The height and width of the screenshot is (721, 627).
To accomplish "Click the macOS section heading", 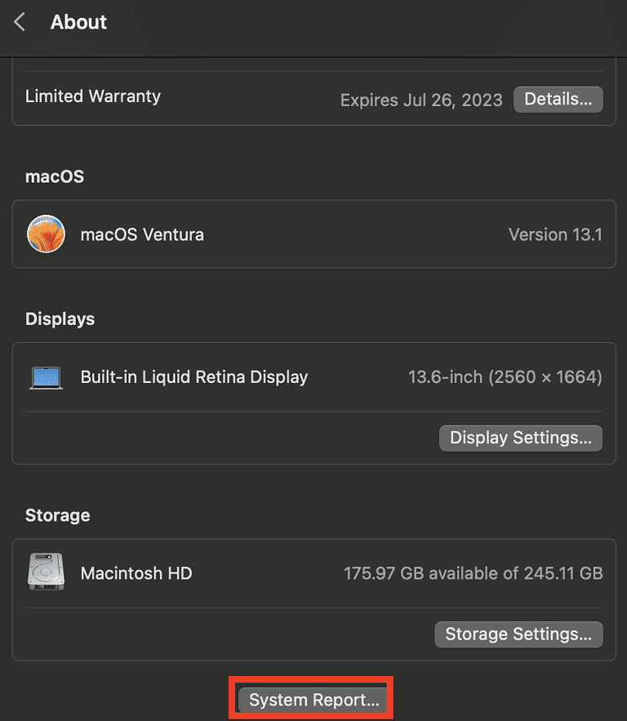I will (55, 176).
